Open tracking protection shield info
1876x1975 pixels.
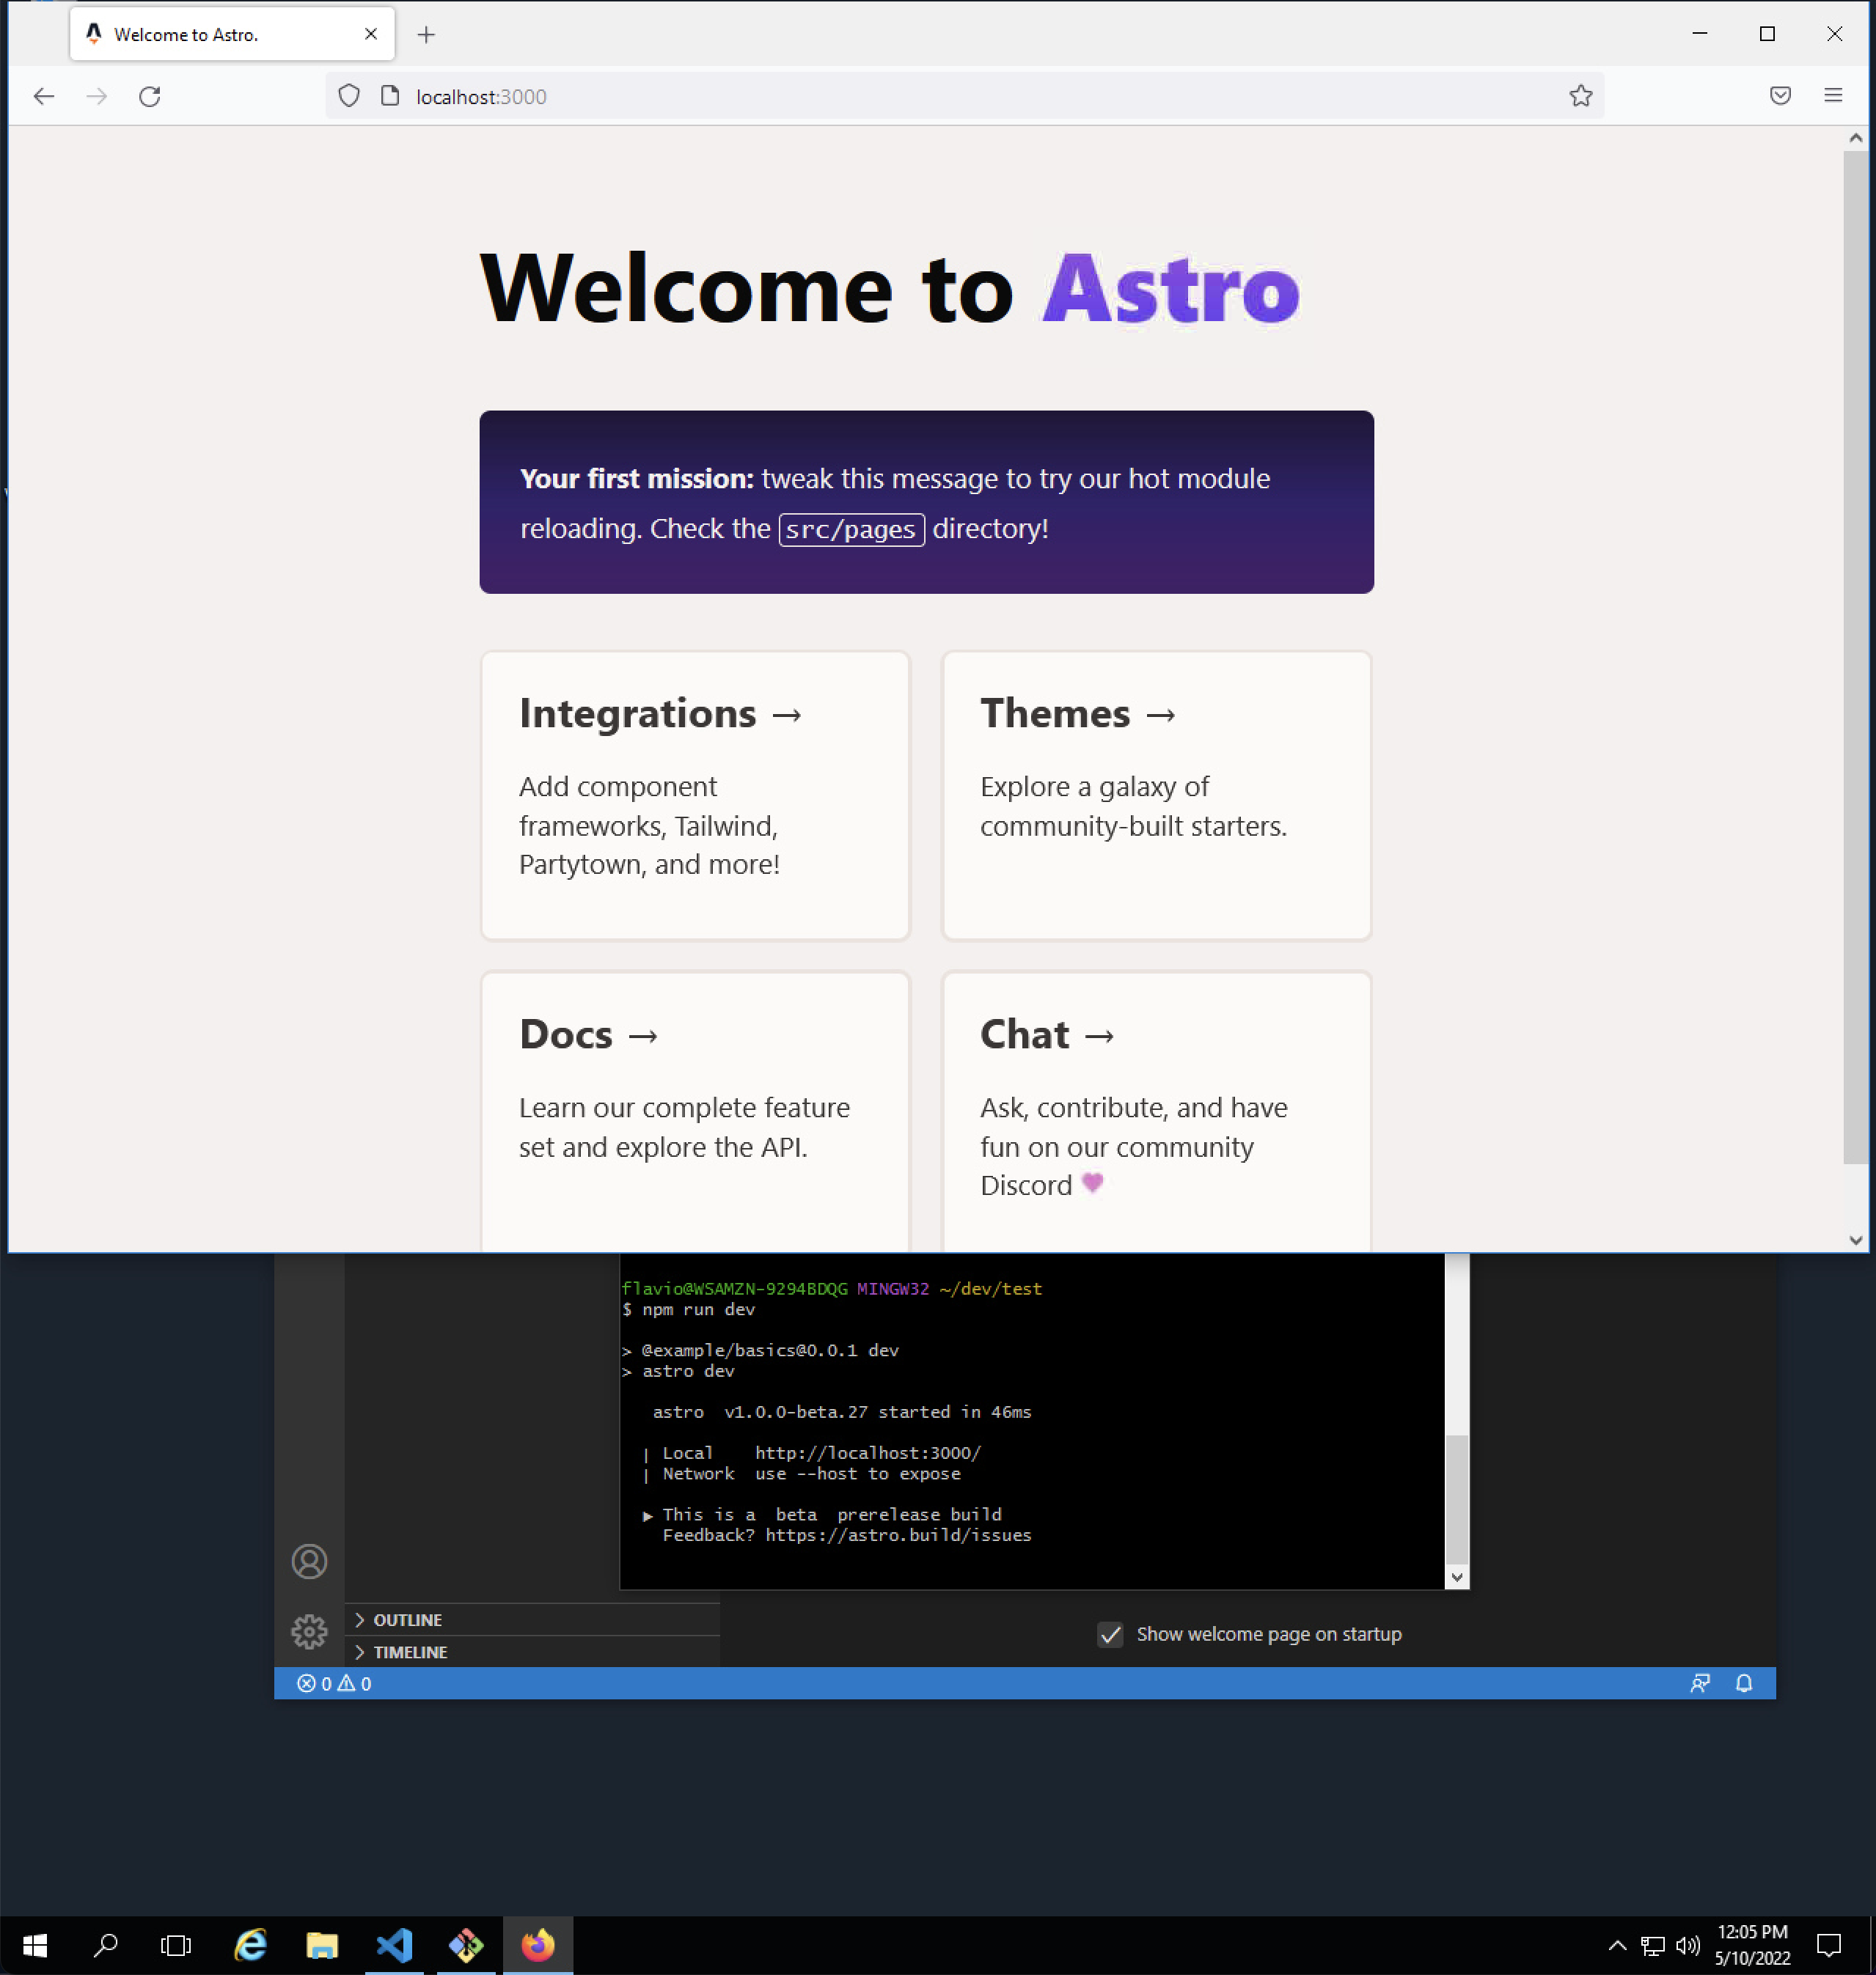click(348, 96)
